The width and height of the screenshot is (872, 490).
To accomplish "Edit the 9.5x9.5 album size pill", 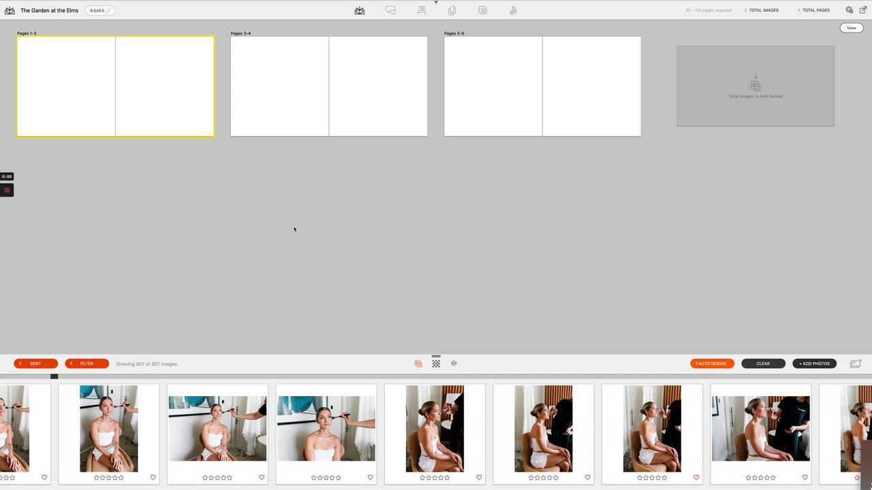I will [100, 10].
